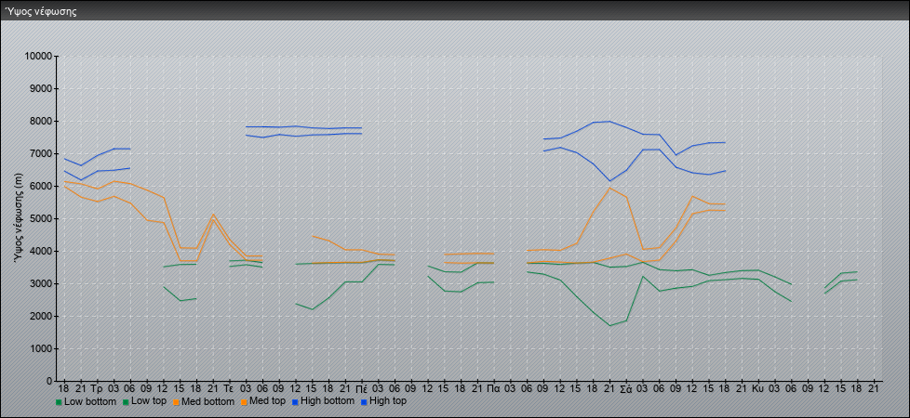Select the 4000 y-axis value

[x=40, y=251]
